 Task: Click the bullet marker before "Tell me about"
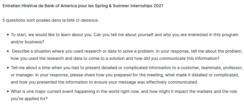8,68
